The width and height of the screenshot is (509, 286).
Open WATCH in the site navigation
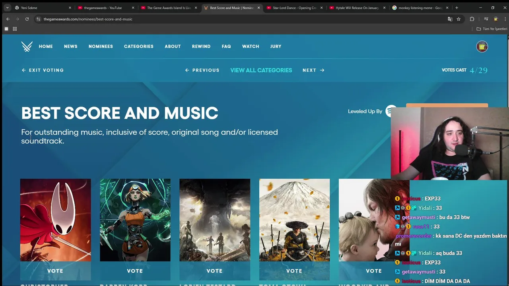click(251, 46)
